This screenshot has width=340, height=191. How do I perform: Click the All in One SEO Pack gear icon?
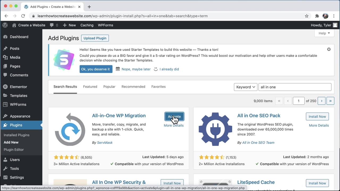click(215, 129)
